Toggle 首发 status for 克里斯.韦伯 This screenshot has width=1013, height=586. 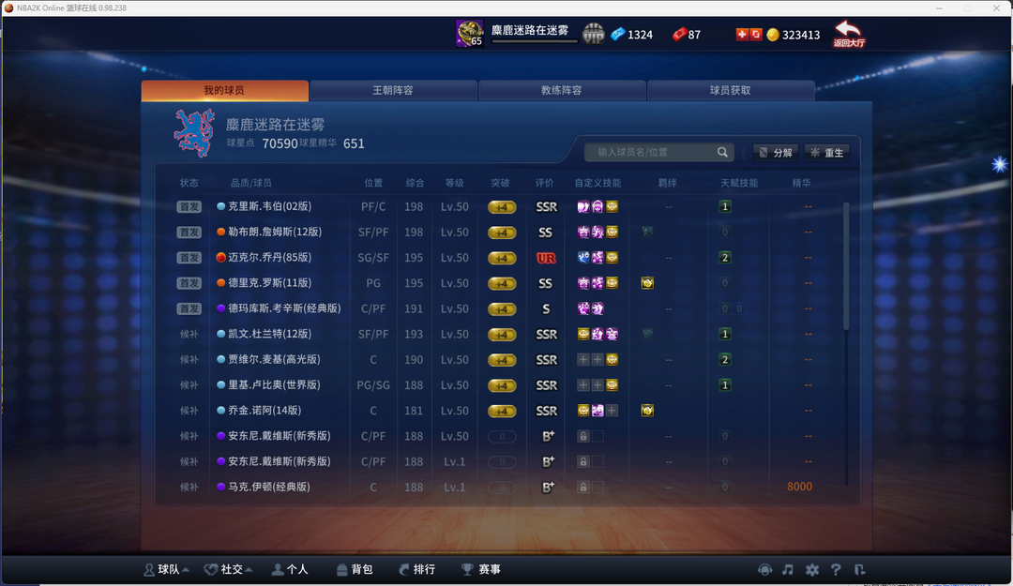tap(189, 207)
